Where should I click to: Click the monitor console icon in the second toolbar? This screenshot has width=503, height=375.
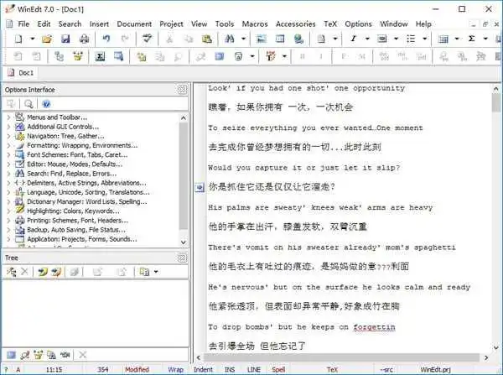coord(119,57)
